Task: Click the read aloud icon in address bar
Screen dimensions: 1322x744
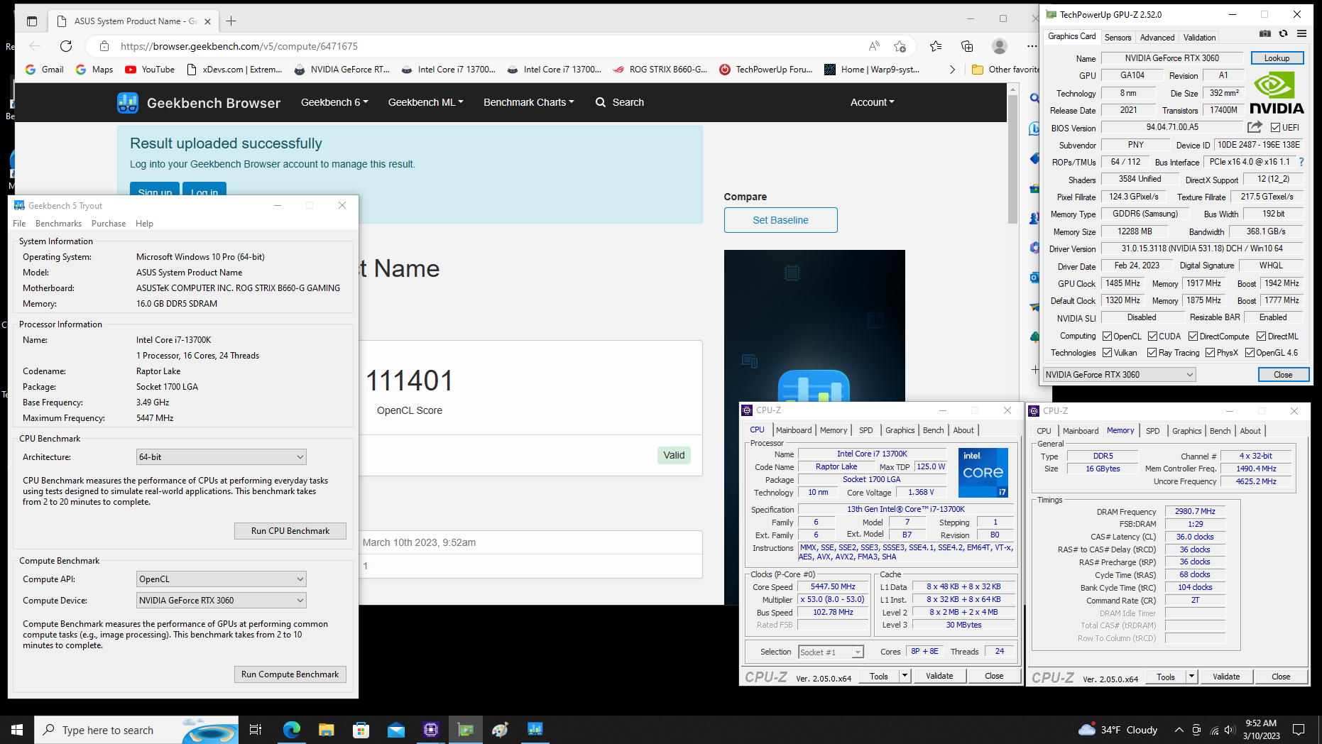Action: click(x=874, y=46)
